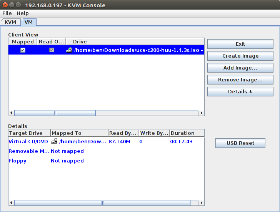
Task: Click Details scrollbar left arrow
Action: (x=11, y=203)
